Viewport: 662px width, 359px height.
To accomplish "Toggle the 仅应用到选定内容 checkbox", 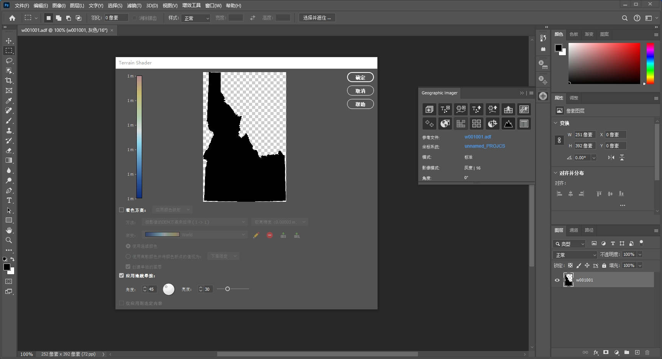I will (x=121, y=303).
